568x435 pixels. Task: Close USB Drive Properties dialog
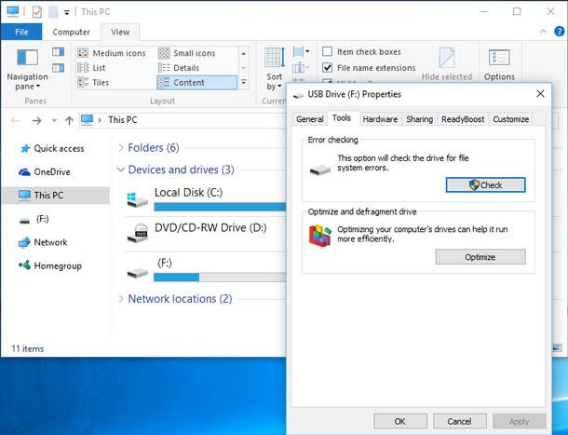[x=540, y=93]
